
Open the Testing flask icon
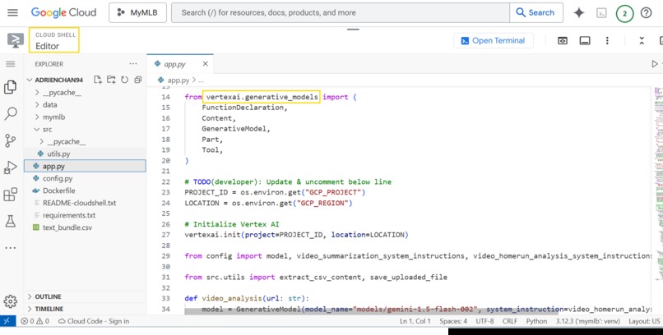tap(11, 221)
